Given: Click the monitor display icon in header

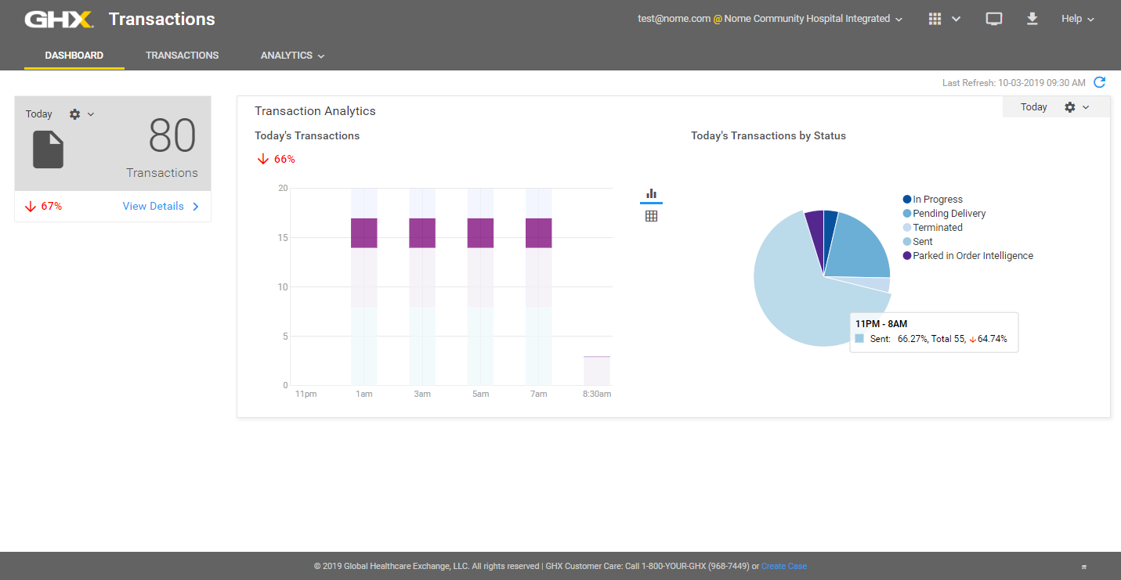Looking at the screenshot, I should (x=993, y=19).
